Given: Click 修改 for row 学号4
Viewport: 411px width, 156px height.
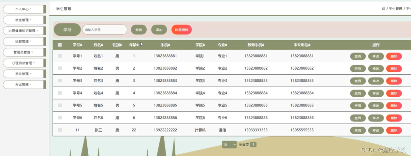Looking at the screenshot, I should tap(376, 93).
